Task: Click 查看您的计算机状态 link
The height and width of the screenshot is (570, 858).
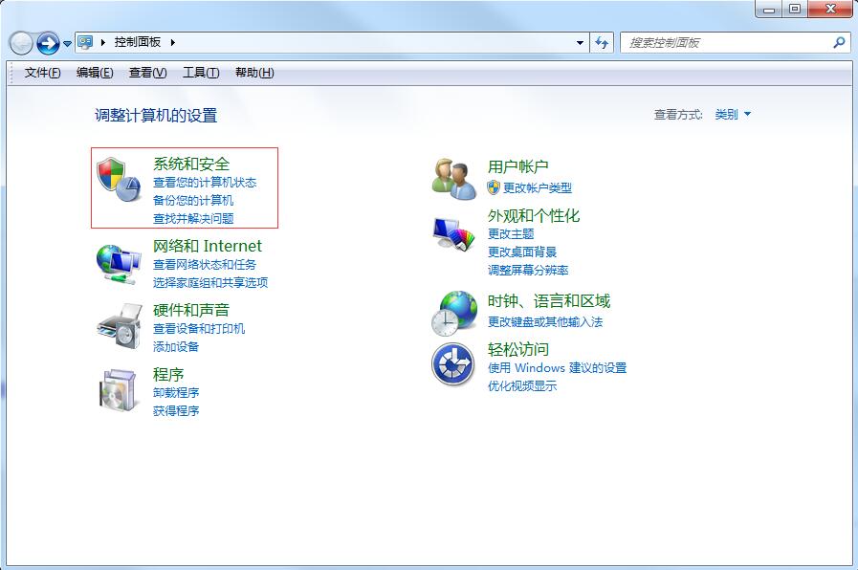Action: 205,182
